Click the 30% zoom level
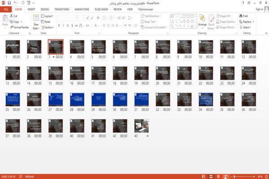 coord(260,177)
